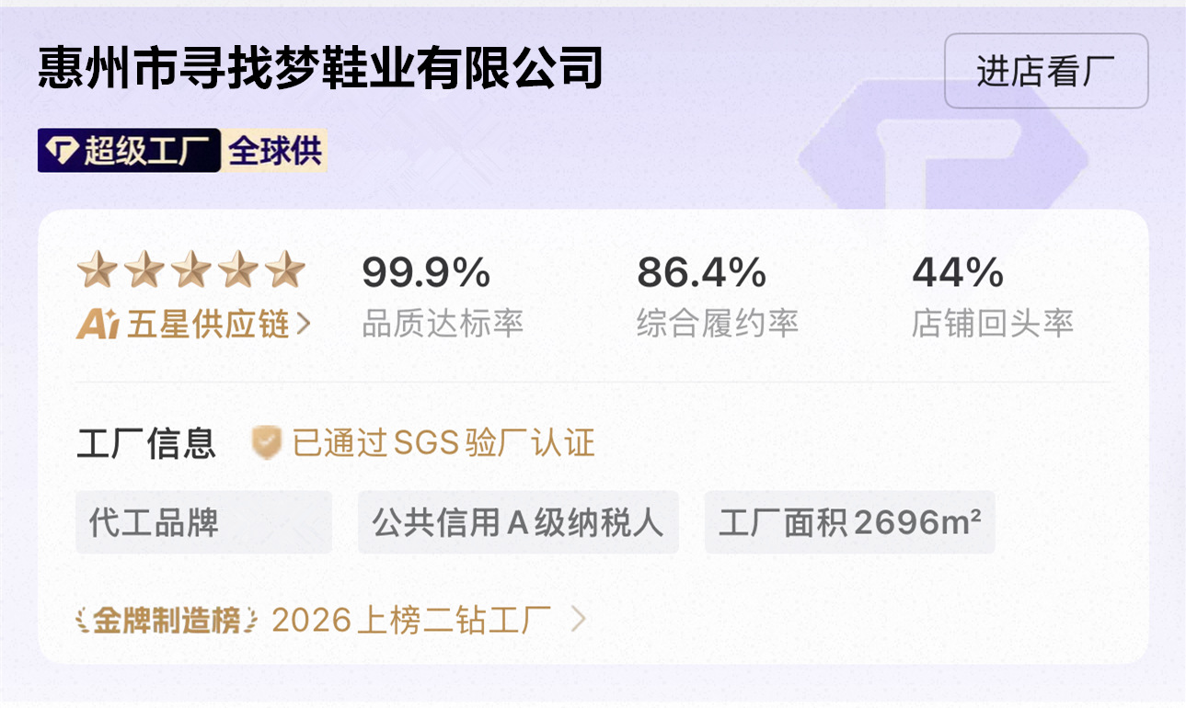Expand the 五星供应链 chevron arrow
The height and width of the screenshot is (708, 1186).
pos(304,325)
